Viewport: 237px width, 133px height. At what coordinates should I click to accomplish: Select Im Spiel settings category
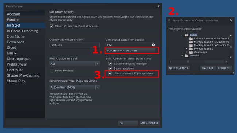(x=25, y=26)
